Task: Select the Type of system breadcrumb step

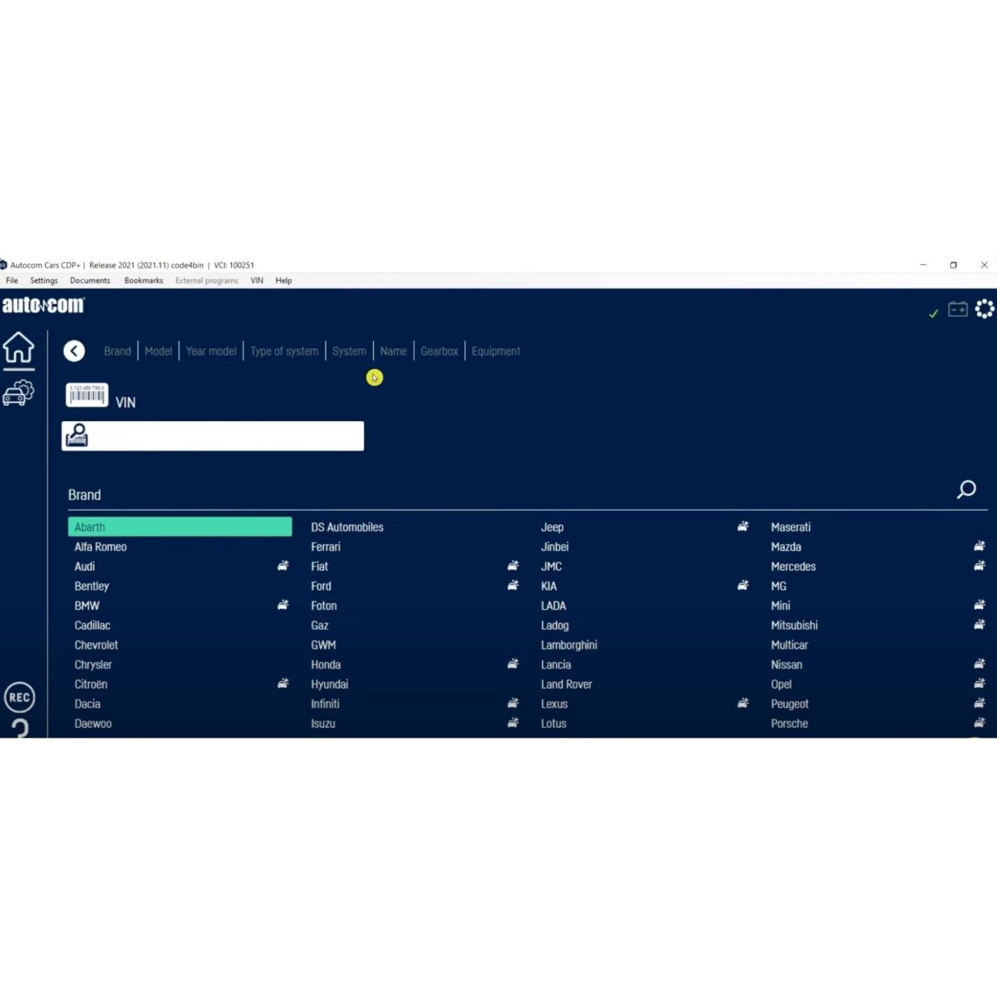Action: [284, 351]
